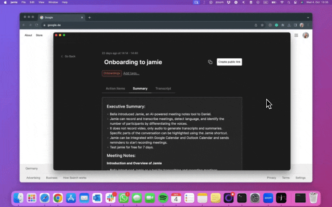Open Calendar from the dock
The height and width of the screenshot is (207, 332).
click(x=176, y=198)
